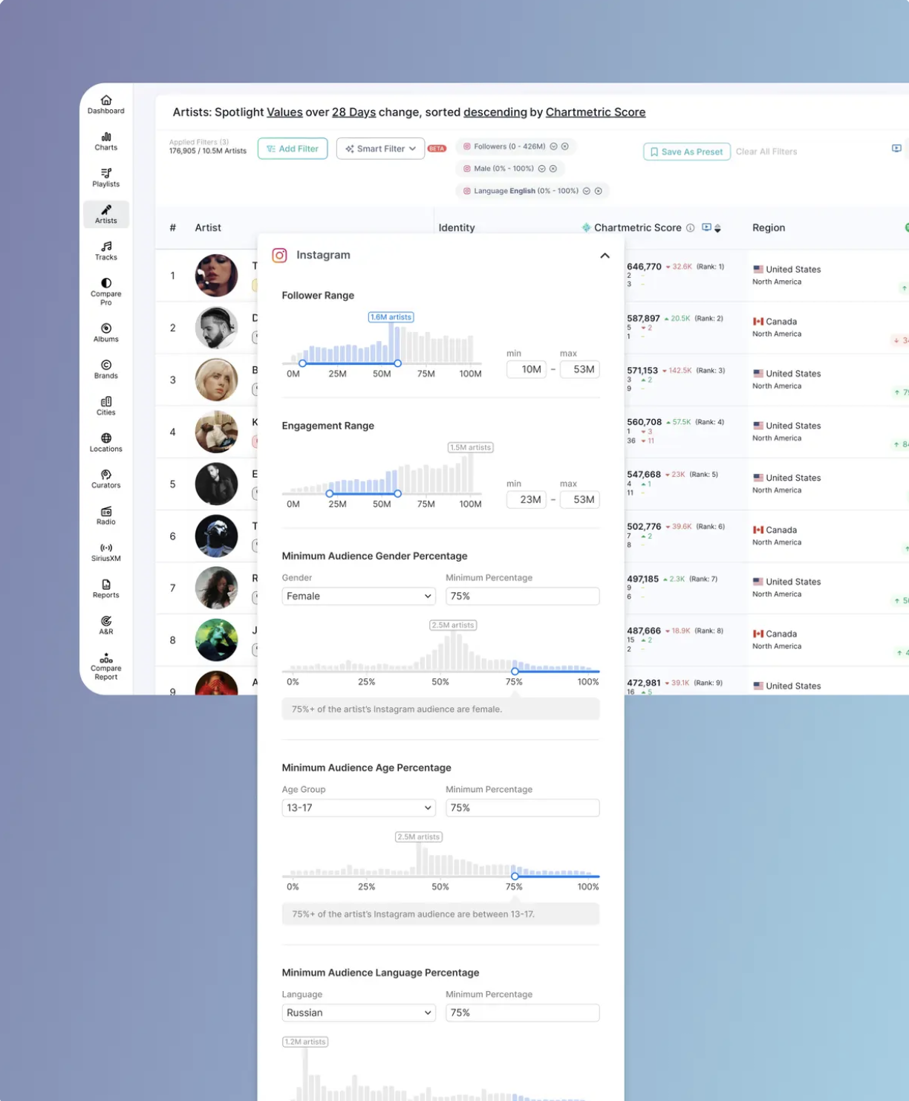Screen dimensions: 909x1101
Task: Open the Cities sidebar item
Action: click(106, 406)
